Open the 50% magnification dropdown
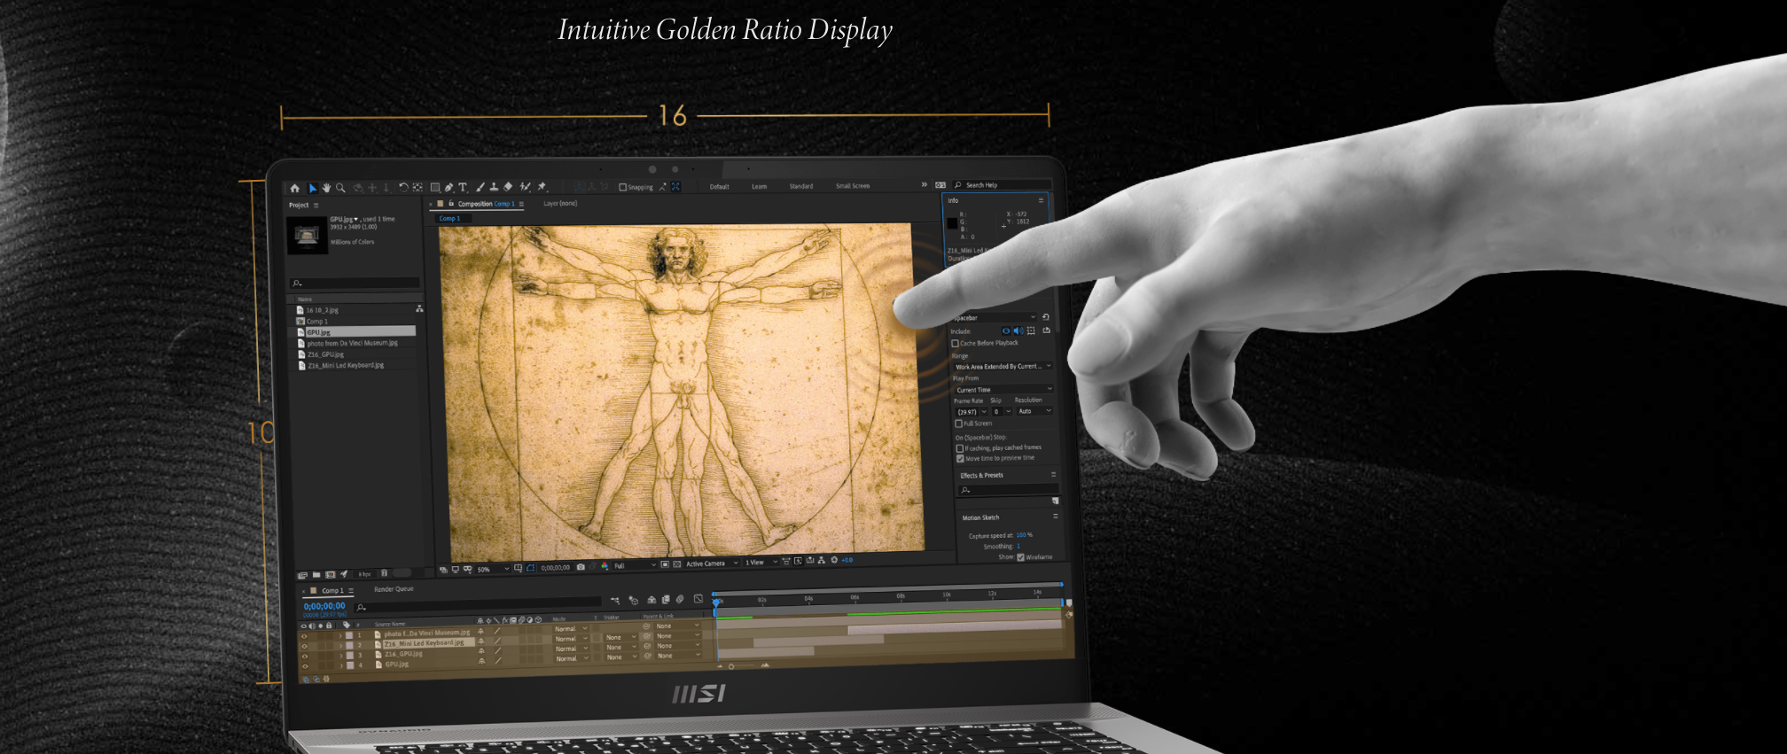This screenshot has height=754, width=1787. point(493,569)
